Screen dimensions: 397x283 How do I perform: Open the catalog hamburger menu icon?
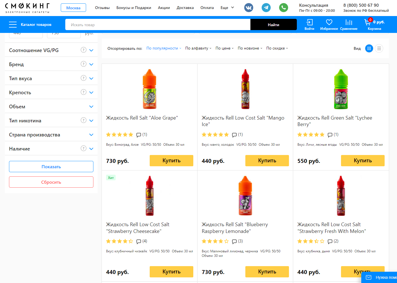point(13,24)
